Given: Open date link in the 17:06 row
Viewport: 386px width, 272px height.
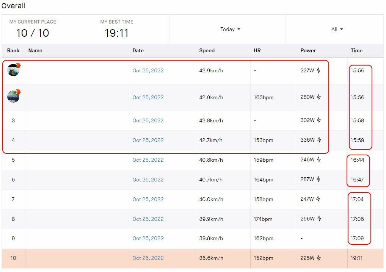Looking at the screenshot, I should tap(148, 219).
